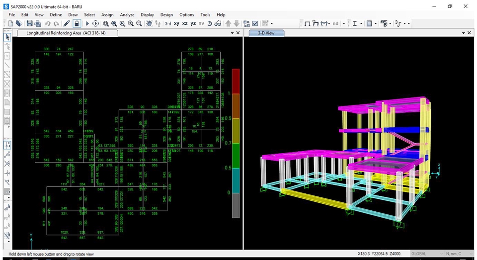
Task: Select the Draw Frame line tool
Action: (7, 65)
